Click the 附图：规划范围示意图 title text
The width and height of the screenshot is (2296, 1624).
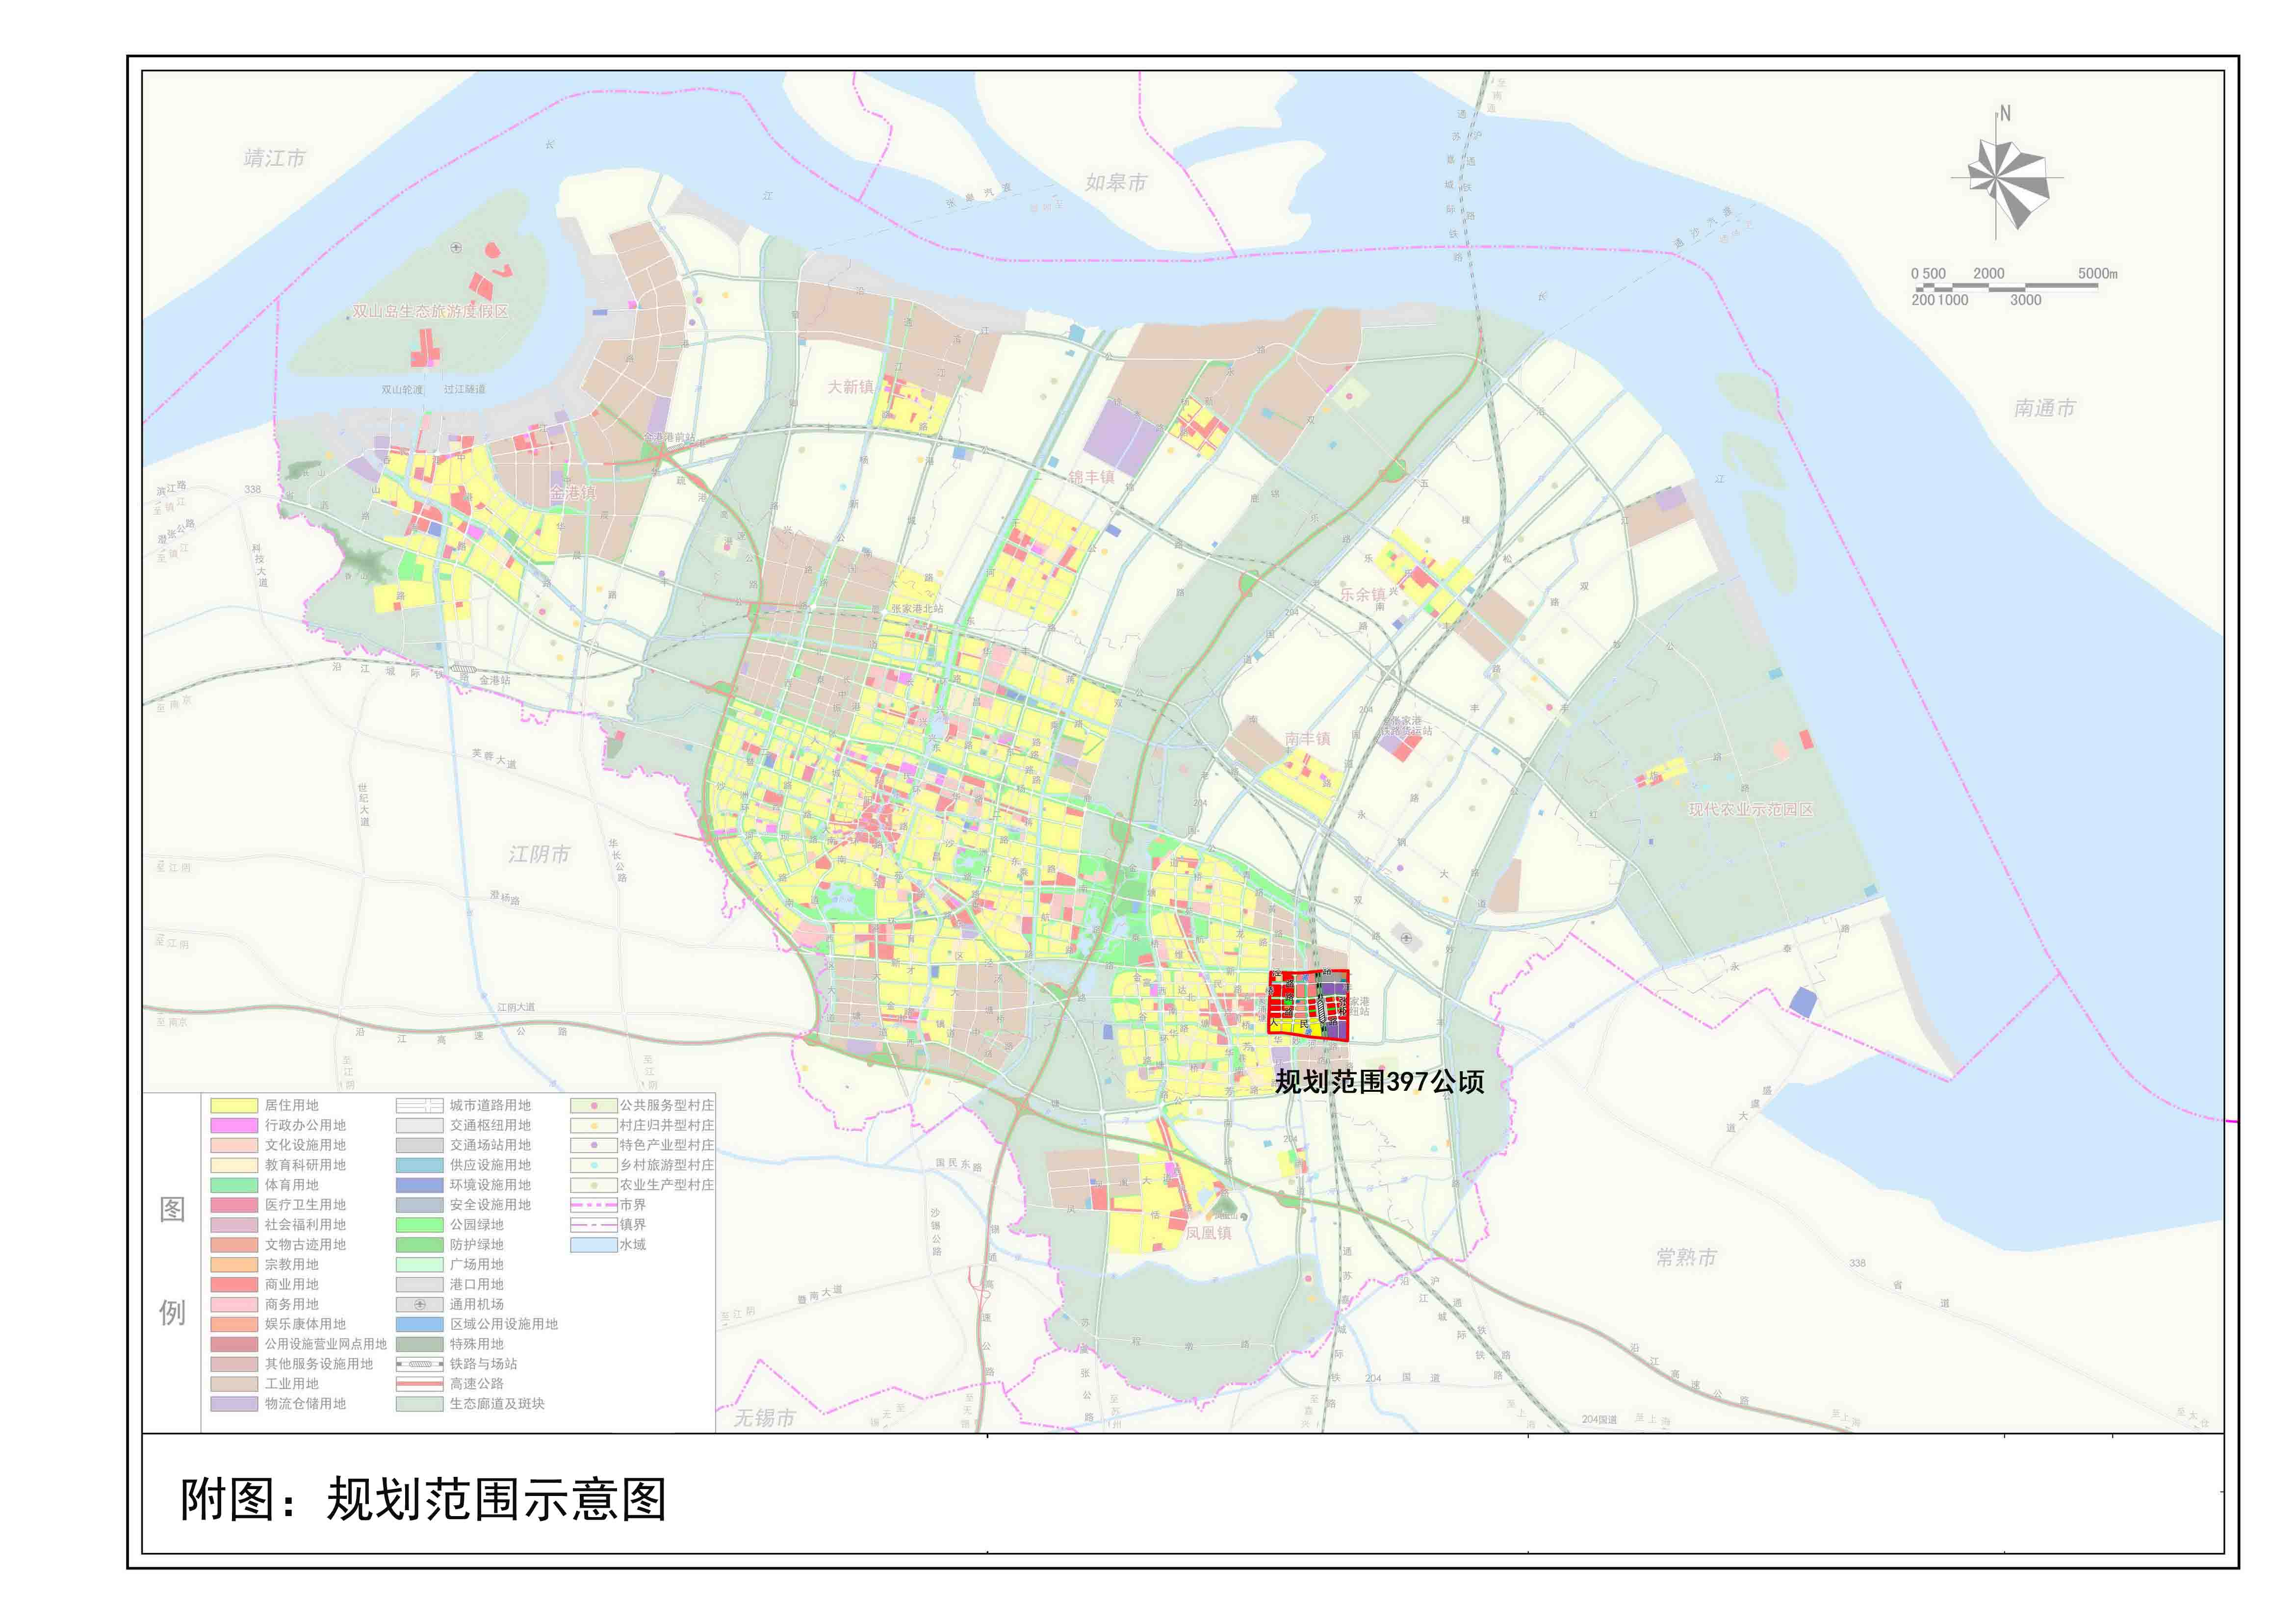423,1499
